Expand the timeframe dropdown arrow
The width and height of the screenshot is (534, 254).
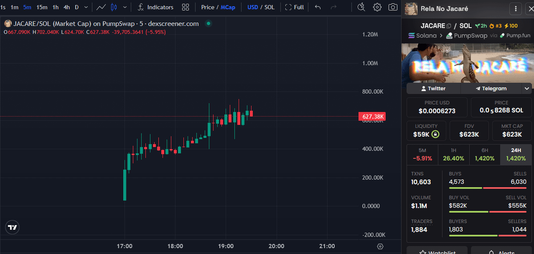tap(86, 7)
